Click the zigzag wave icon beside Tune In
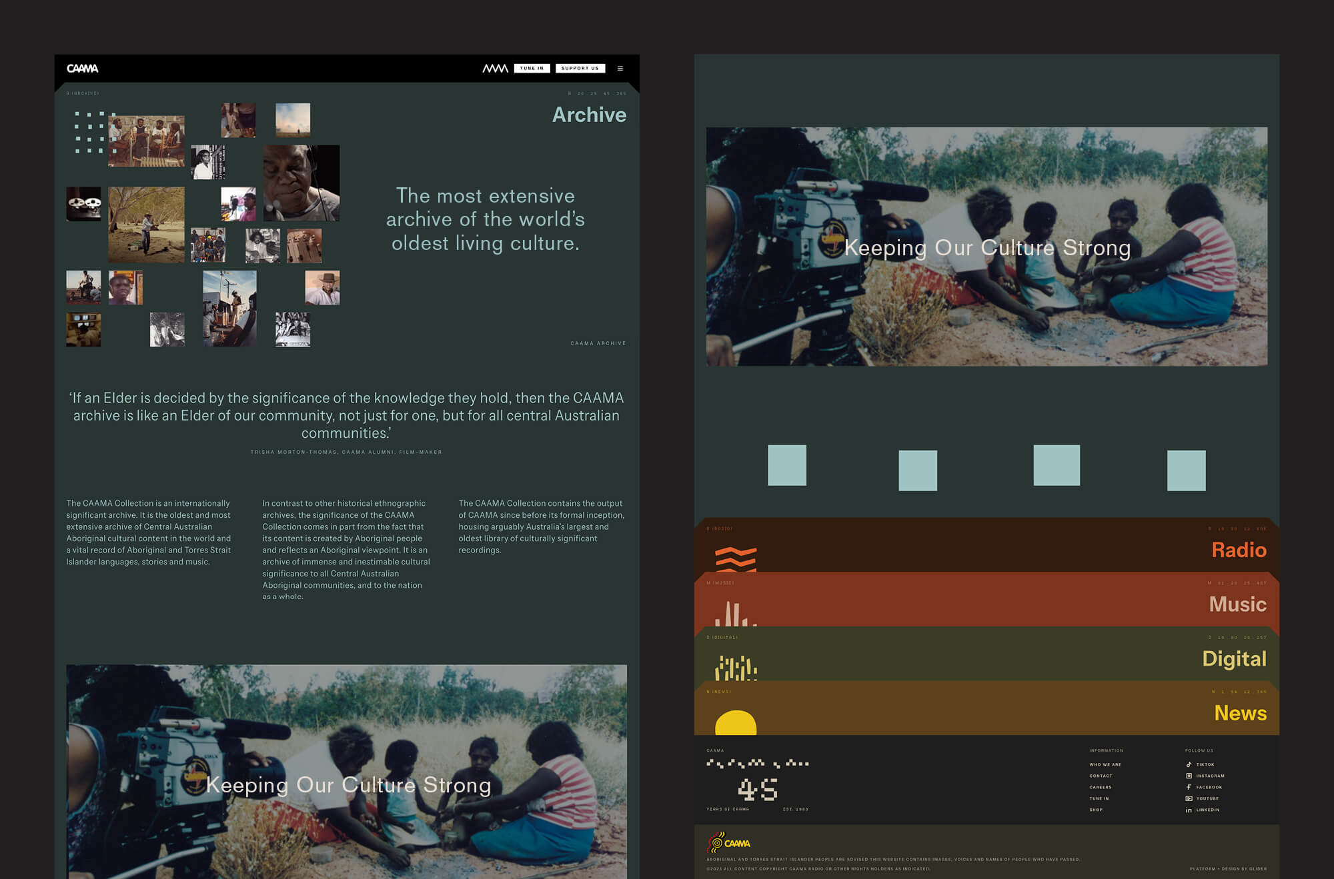This screenshot has width=1334, height=879. 495,68
